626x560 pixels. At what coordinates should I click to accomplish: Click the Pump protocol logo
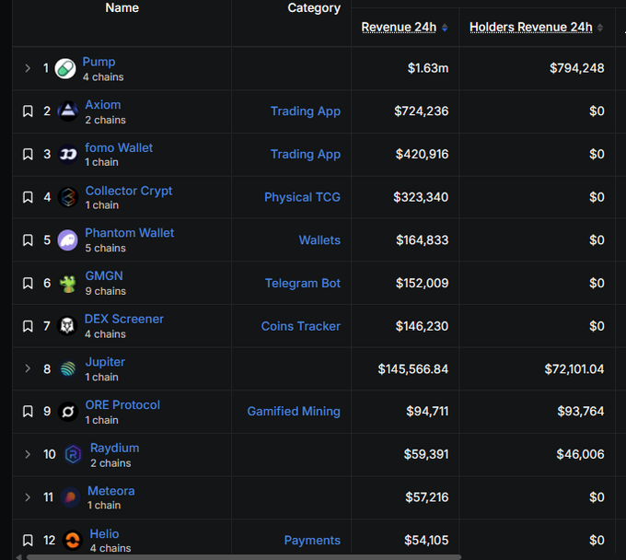[65, 69]
